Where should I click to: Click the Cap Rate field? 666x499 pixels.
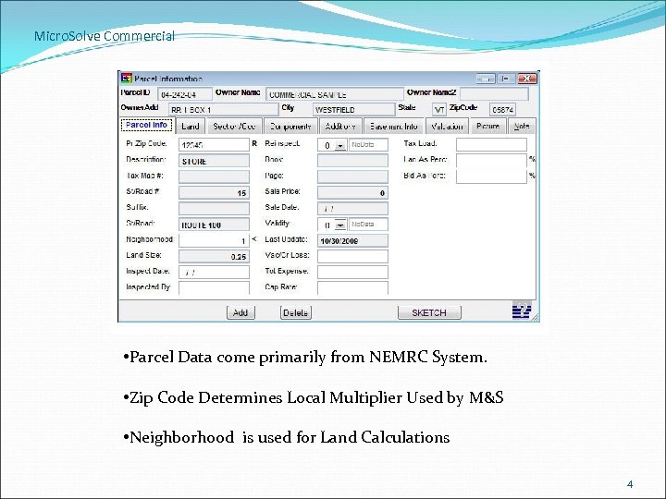coord(352,287)
